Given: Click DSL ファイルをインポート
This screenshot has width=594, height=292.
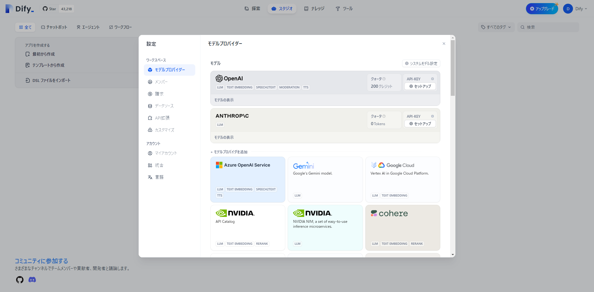Looking at the screenshot, I should (x=48, y=80).
